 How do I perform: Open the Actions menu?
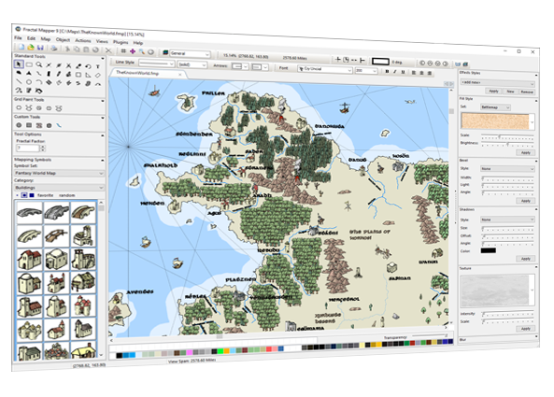coord(82,40)
